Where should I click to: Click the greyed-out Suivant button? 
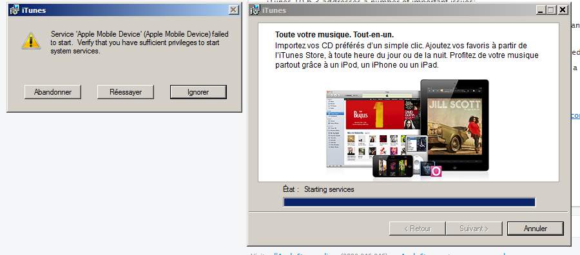[474, 229]
